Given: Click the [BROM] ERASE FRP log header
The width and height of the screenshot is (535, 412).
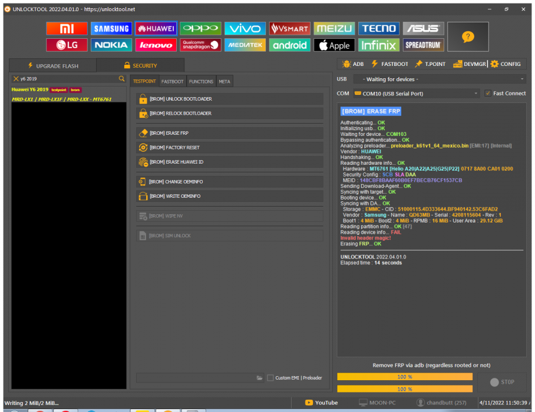Looking at the screenshot, I should (x=371, y=111).
